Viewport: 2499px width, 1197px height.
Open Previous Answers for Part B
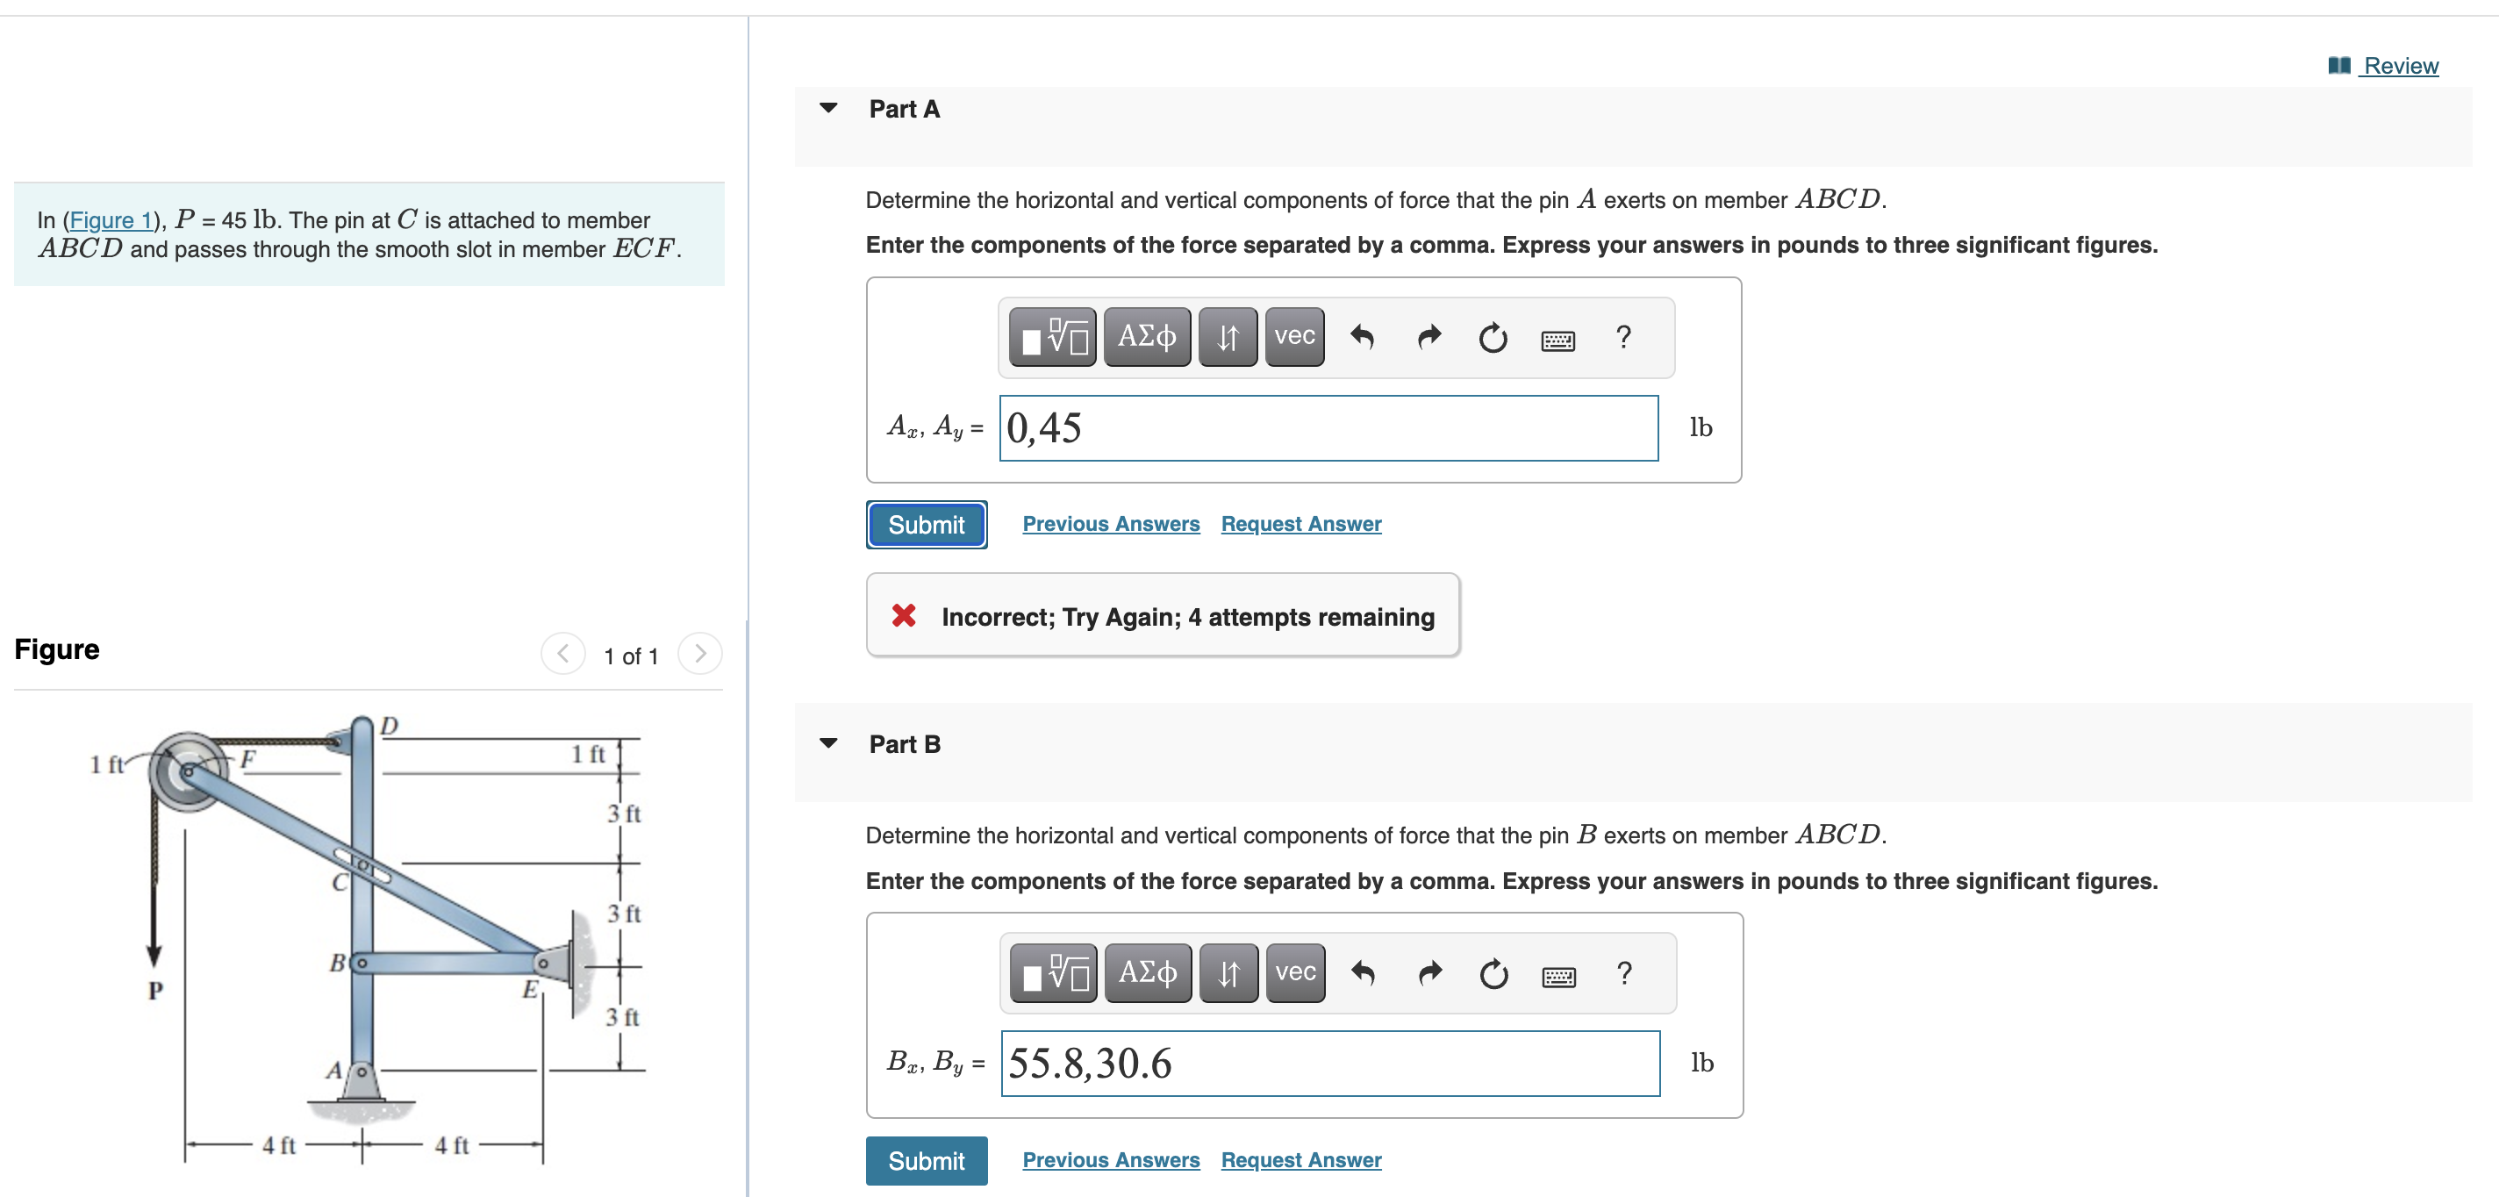[1111, 1159]
